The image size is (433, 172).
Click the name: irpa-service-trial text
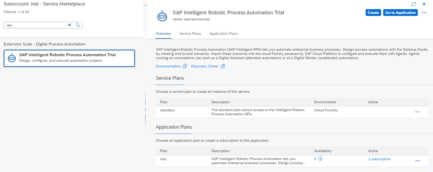click(x=191, y=19)
